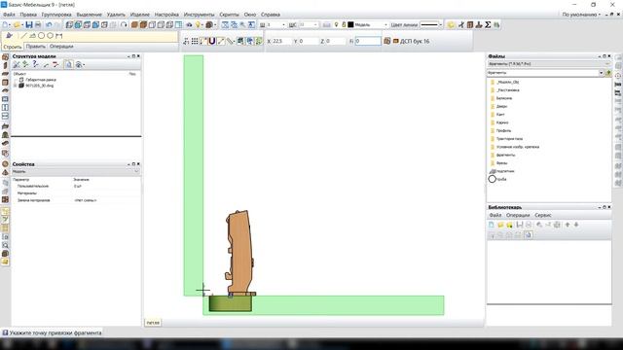Image resolution: width=623 pixels, height=350 pixels.
Task: Select the Line drawing tool
Action: [x=23, y=36]
